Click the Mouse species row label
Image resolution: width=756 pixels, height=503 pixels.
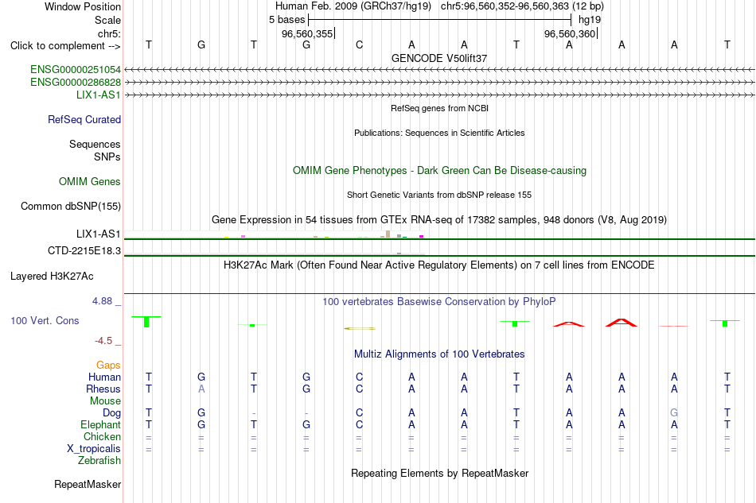(x=106, y=401)
